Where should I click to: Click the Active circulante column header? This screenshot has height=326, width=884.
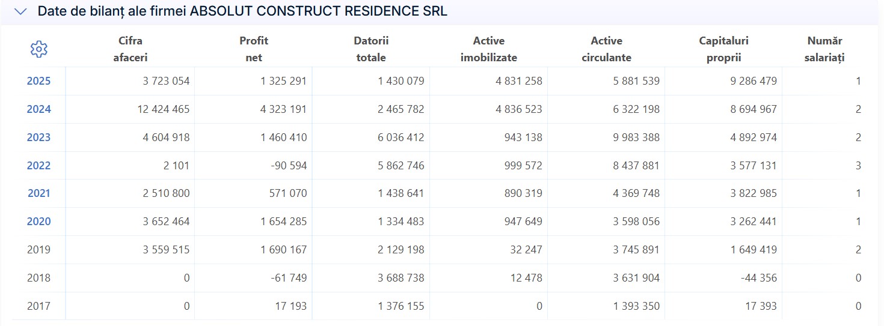pyautogui.click(x=607, y=49)
